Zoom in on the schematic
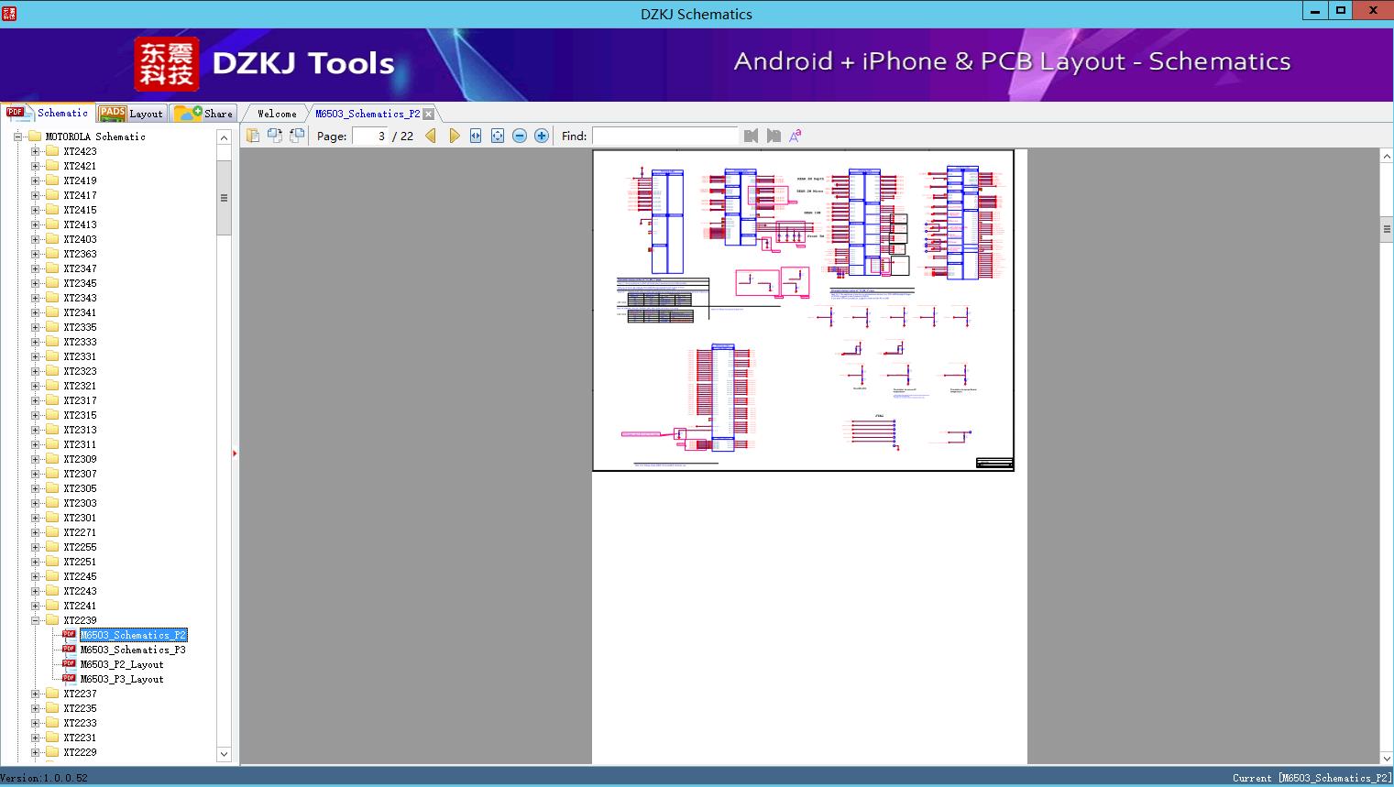Viewport: 1394px width, 787px height. coord(542,136)
